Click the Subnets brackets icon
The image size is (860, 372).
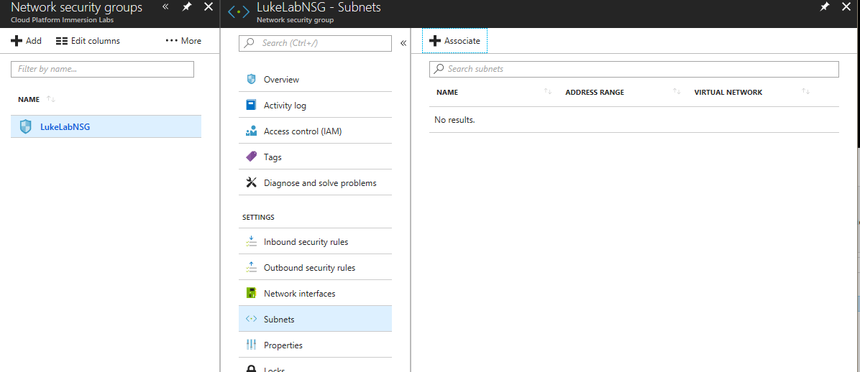(251, 319)
